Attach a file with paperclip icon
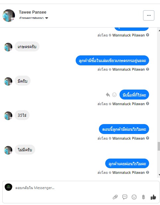The image size is (160, 205). pyautogui.click(x=115, y=197)
